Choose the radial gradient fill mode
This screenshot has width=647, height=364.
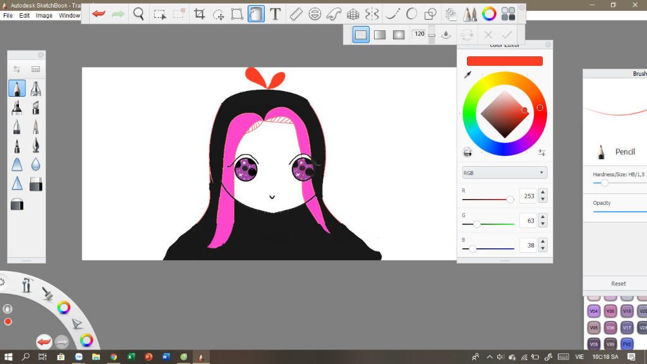click(399, 35)
